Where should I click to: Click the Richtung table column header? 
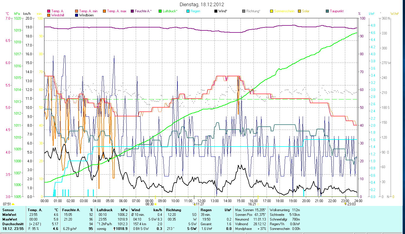point(174,210)
